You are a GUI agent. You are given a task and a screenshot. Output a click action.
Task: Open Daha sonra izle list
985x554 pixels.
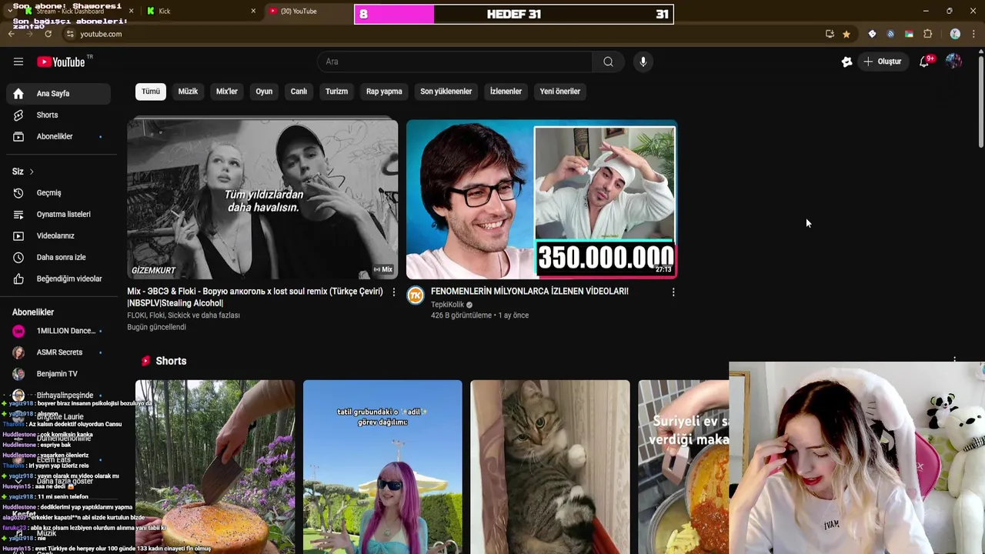pos(58,258)
